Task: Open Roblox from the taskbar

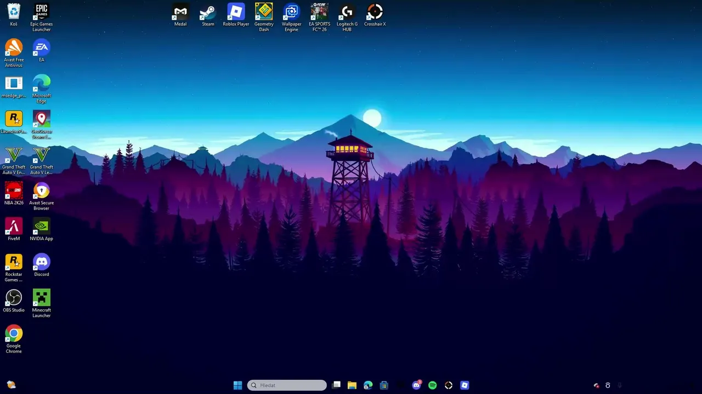Action: click(465, 385)
